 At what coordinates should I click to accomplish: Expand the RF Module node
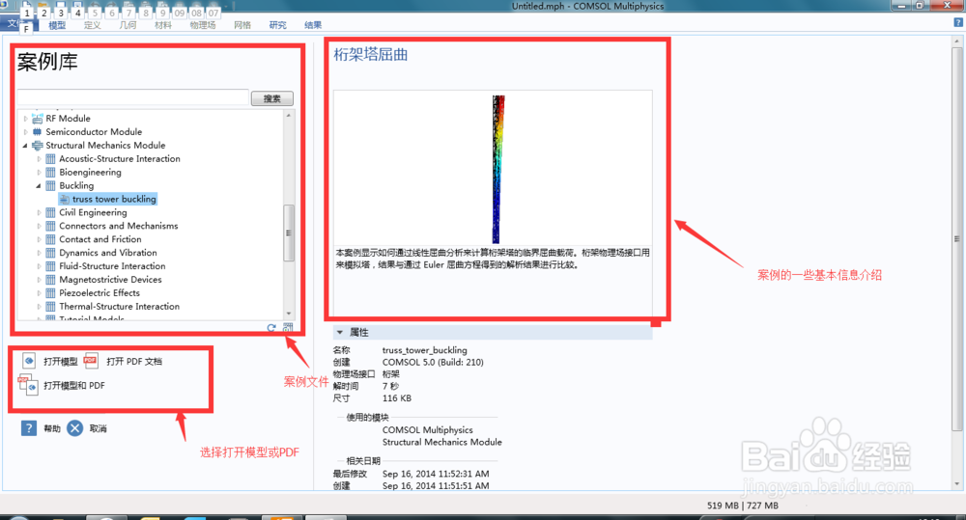(x=25, y=118)
